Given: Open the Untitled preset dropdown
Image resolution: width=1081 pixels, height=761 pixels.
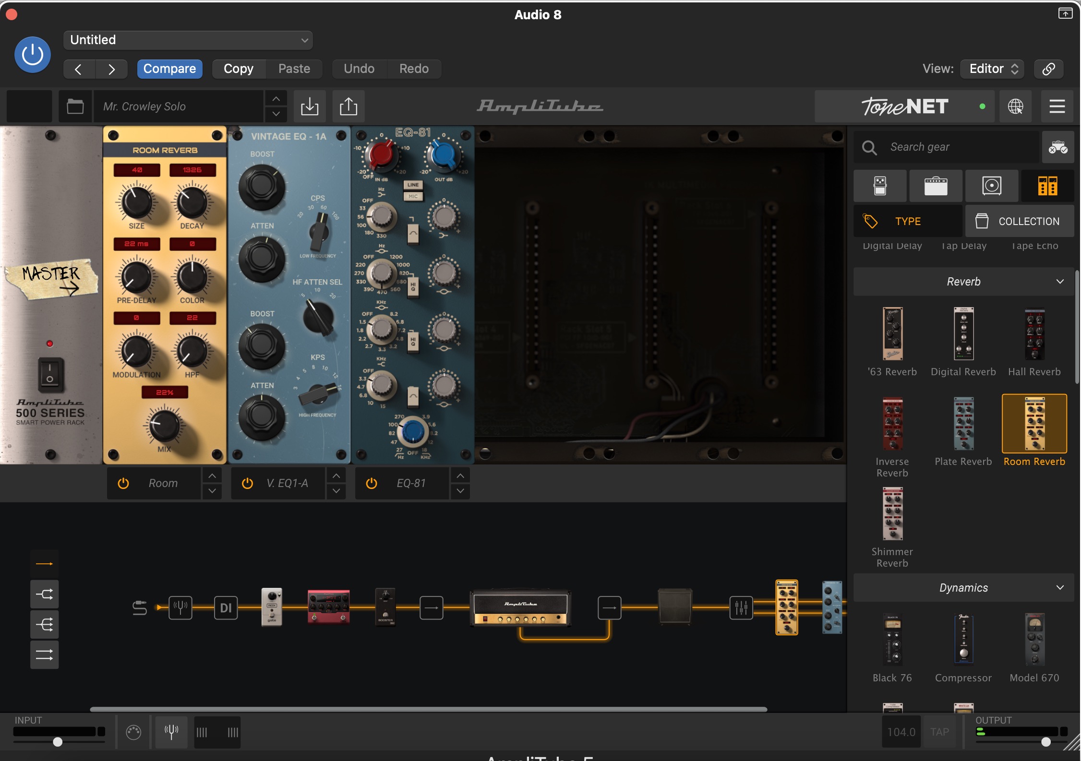Looking at the screenshot, I should (x=188, y=40).
